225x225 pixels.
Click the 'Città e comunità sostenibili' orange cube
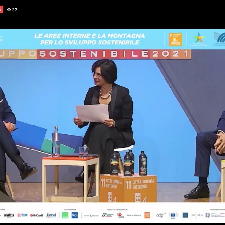click(128, 189)
